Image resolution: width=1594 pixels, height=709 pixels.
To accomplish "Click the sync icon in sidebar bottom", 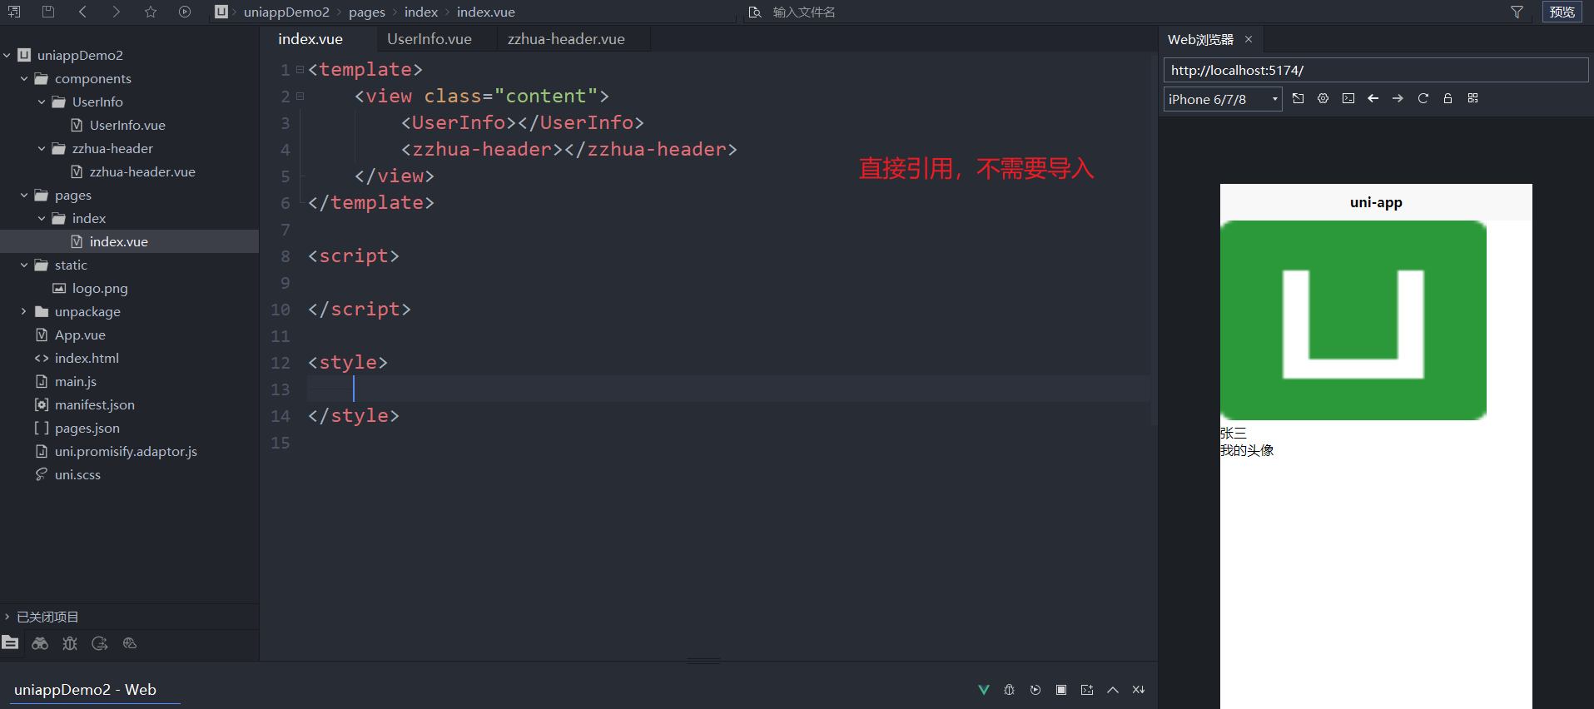I will point(100,643).
